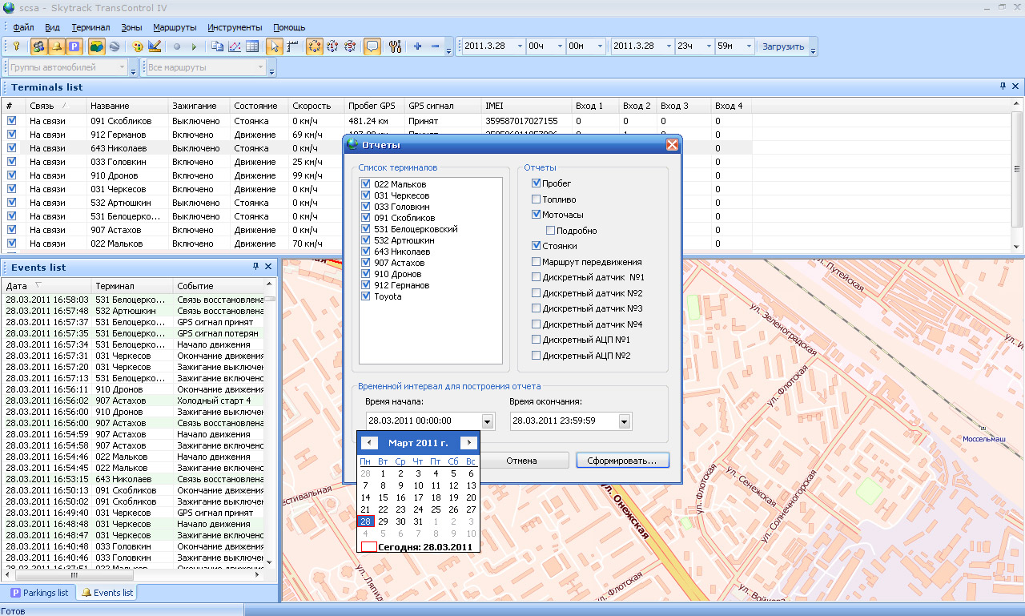Select the arrow pointer cursor tool
Image resolution: width=1025 pixels, height=616 pixels.
point(275,46)
